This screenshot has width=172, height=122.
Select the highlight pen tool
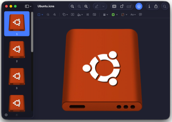pos(97,6)
